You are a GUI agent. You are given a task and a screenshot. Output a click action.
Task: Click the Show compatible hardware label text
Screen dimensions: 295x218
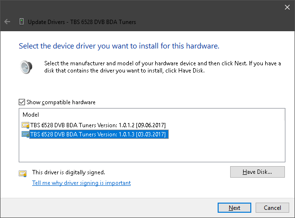click(61, 102)
